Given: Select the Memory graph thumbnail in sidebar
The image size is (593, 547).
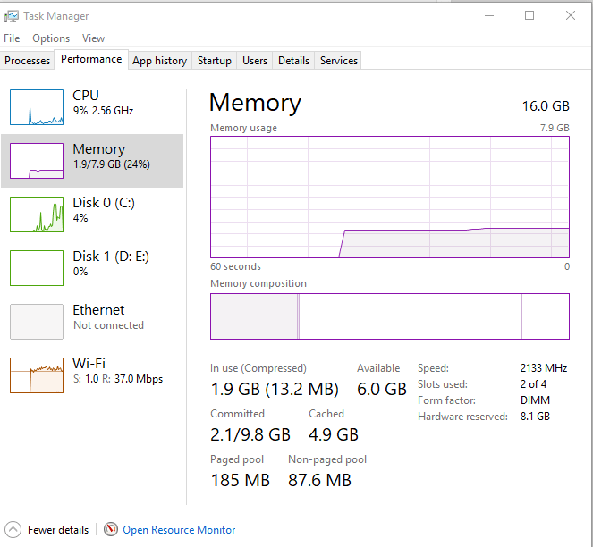Looking at the screenshot, I should [x=37, y=161].
